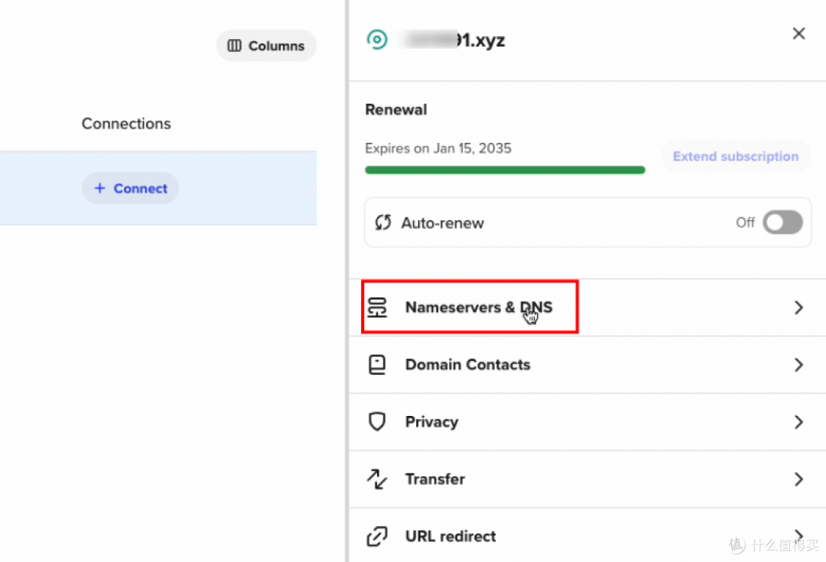Click the + Connect button
Viewport: 826px width, 562px height.
pyautogui.click(x=131, y=188)
